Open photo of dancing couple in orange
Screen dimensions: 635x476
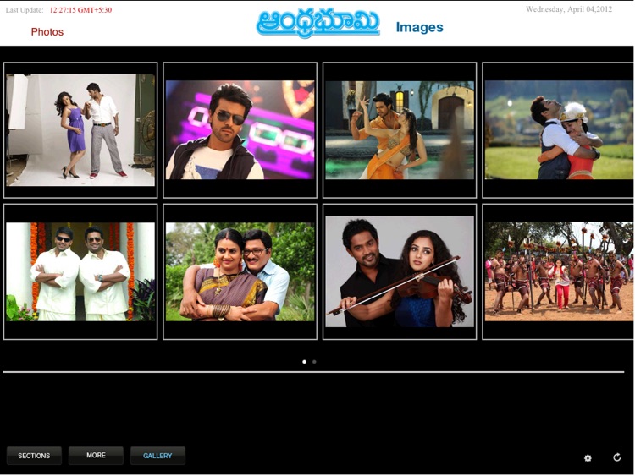click(x=400, y=130)
